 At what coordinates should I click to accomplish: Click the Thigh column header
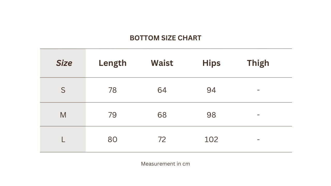click(258, 63)
